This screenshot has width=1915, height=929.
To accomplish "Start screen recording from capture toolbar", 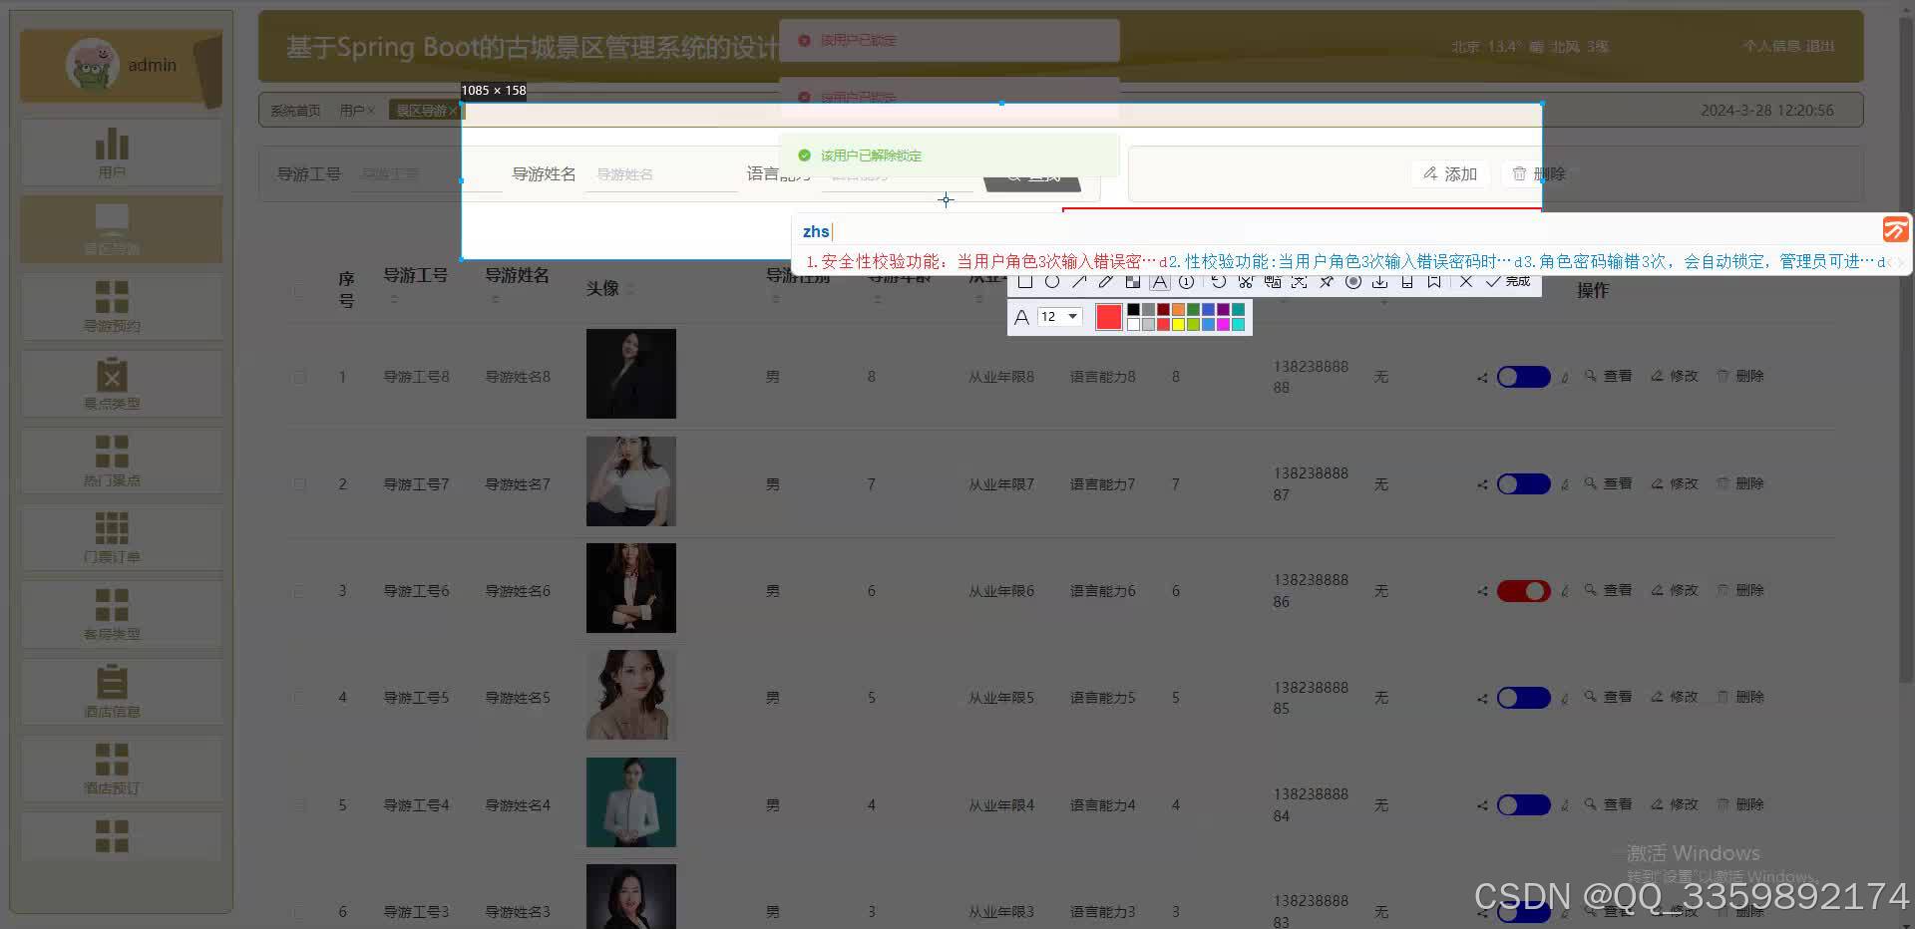I will (x=1352, y=282).
